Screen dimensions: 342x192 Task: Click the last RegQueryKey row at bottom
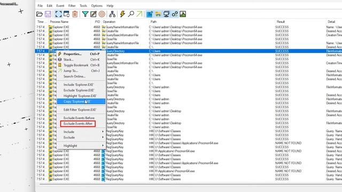click(x=189, y=179)
